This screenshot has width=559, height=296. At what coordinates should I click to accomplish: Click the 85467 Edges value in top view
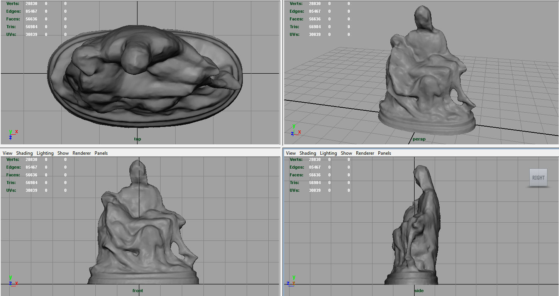(x=31, y=11)
